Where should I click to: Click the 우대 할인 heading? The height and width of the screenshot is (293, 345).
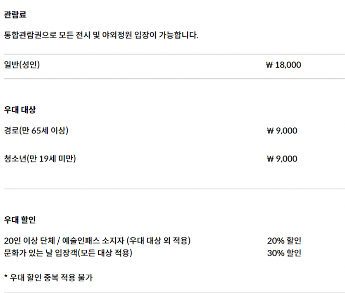tap(20, 220)
